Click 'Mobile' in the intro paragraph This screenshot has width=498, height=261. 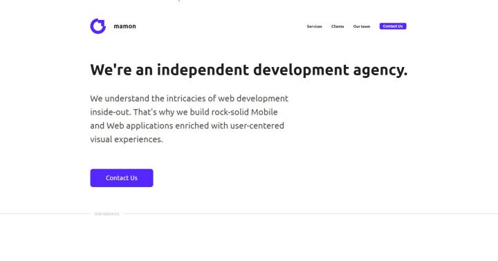click(x=264, y=112)
